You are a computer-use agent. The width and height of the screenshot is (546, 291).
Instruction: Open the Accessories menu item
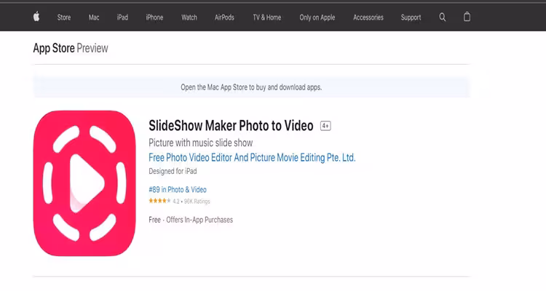click(368, 17)
